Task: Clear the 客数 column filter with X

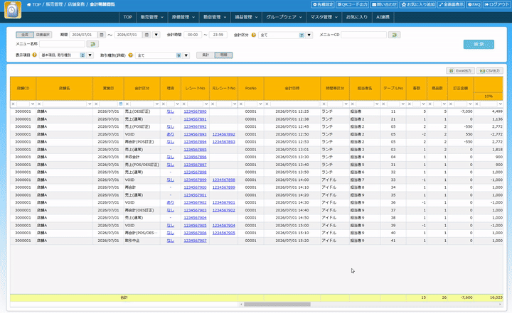Action: tap(409, 104)
